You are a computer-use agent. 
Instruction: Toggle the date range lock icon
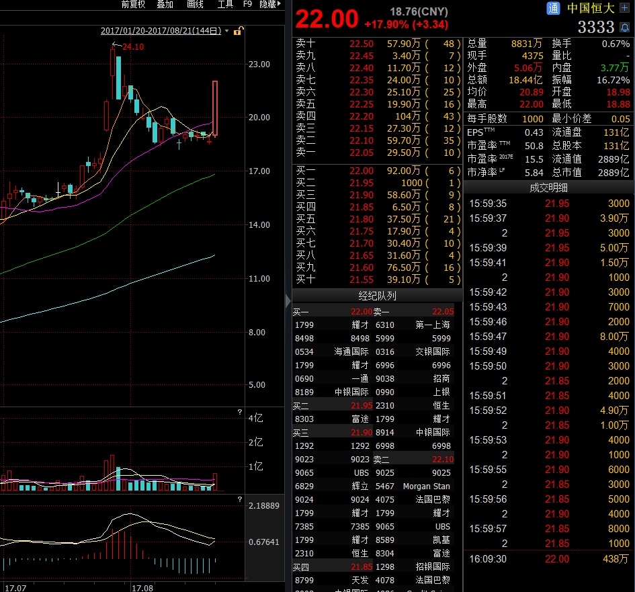(239, 31)
